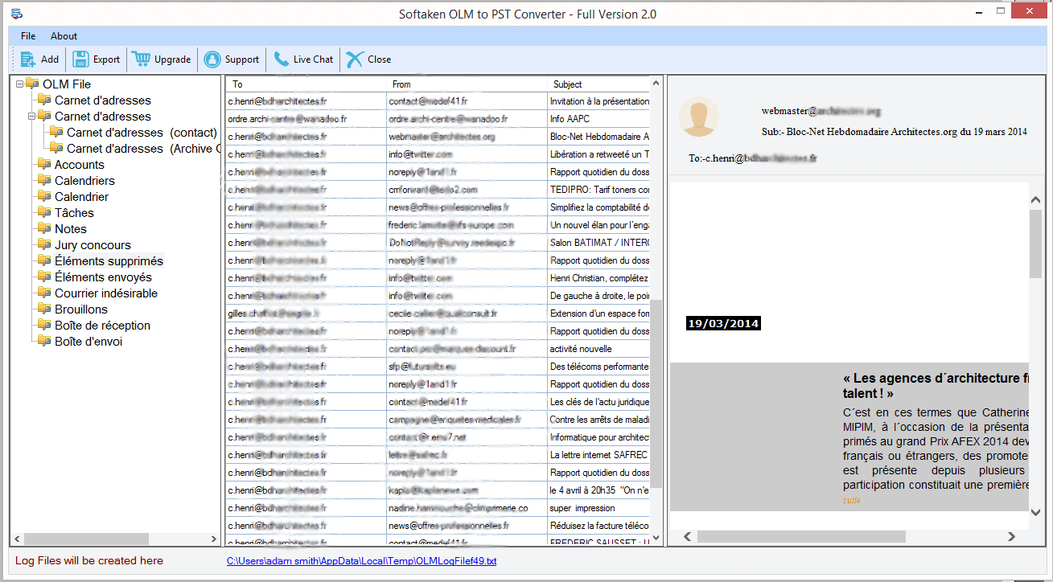
Task: Click the email list's scroll down arrow
Action: (656, 539)
